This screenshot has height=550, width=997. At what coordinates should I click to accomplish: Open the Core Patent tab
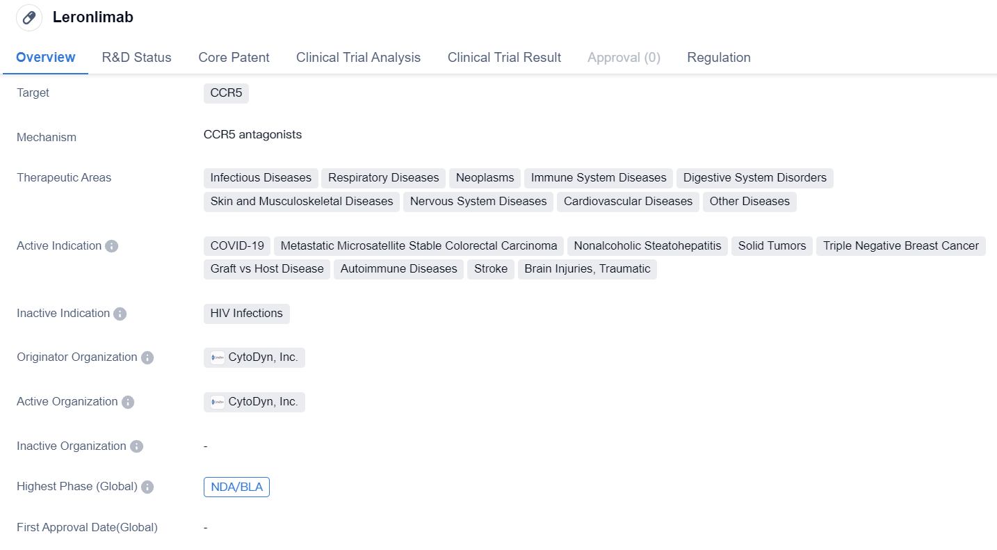click(x=234, y=58)
